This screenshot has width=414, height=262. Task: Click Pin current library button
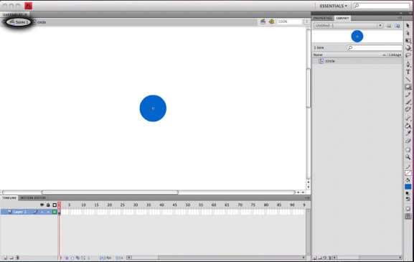tap(389, 26)
